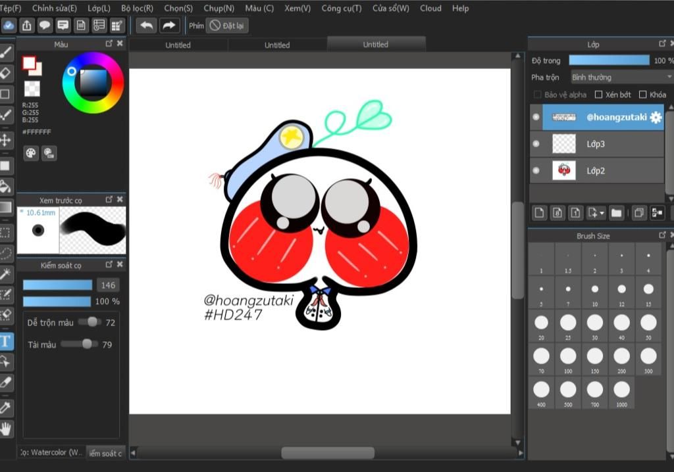Select the Gradient tool
Viewport: 674px width, 472px height.
tap(6, 207)
